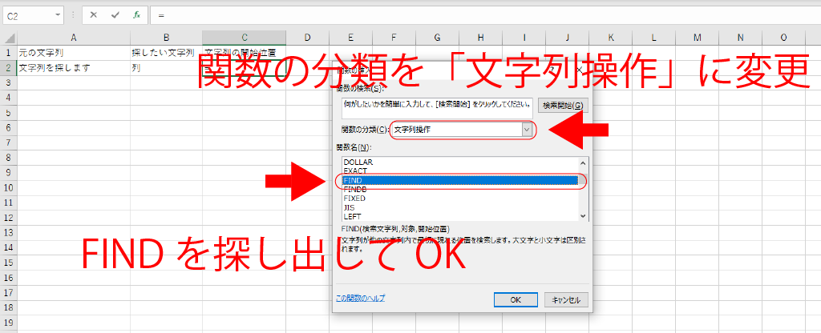Select column A header
The image size is (821, 333).
pos(73,38)
